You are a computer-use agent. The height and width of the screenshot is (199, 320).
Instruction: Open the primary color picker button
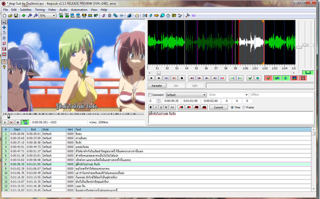pos(180,107)
